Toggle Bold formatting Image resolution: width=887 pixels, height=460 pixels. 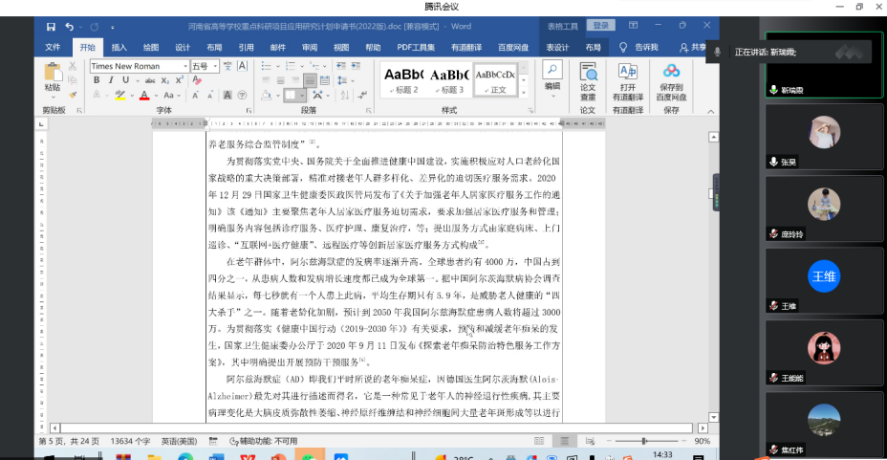click(x=97, y=80)
